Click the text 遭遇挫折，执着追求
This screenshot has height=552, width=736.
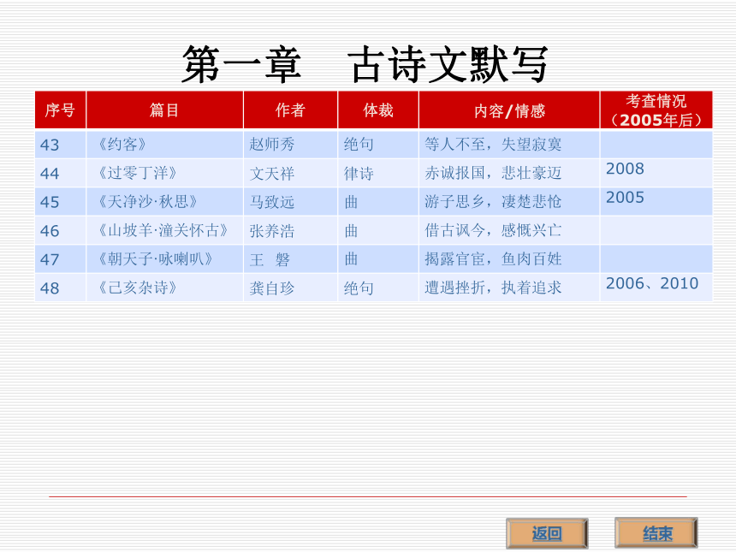(x=493, y=288)
